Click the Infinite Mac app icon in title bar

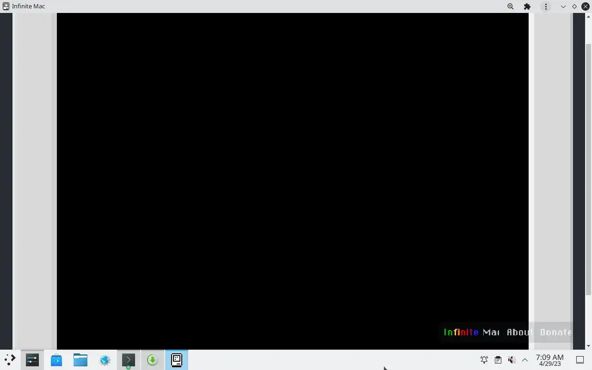(6, 6)
